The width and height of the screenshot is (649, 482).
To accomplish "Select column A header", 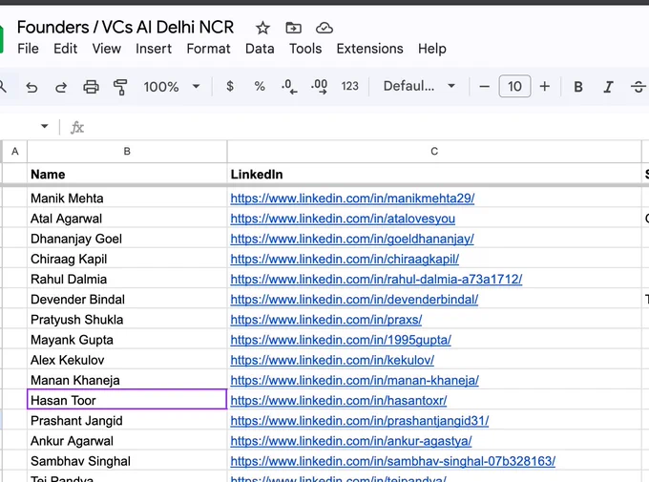I will (15, 152).
